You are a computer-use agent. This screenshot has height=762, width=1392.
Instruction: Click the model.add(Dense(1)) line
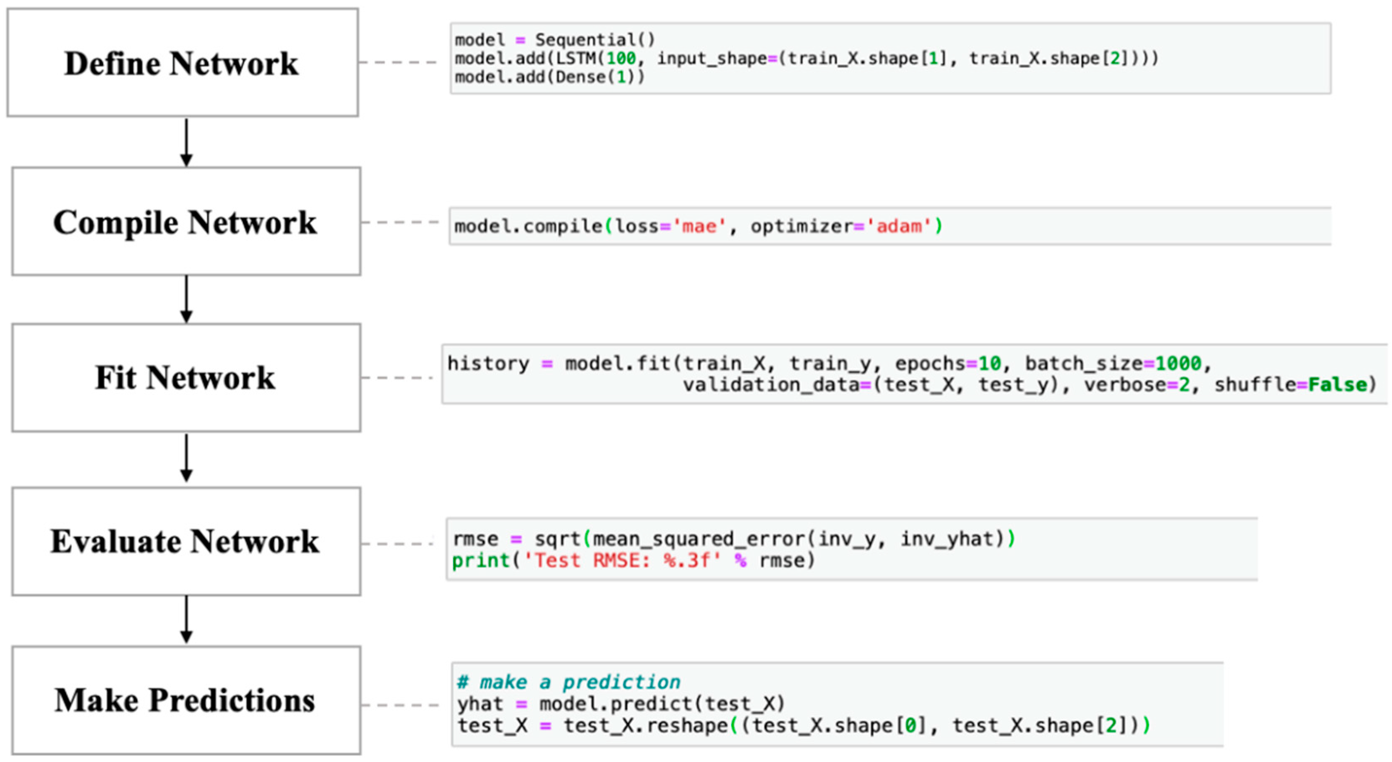point(549,77)
